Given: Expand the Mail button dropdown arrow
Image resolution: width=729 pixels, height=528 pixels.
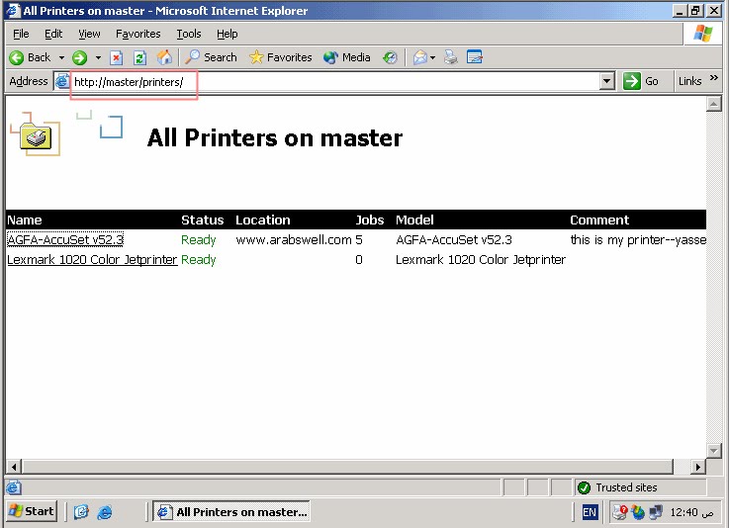Looking at the screenshot, I should point(433,58).
